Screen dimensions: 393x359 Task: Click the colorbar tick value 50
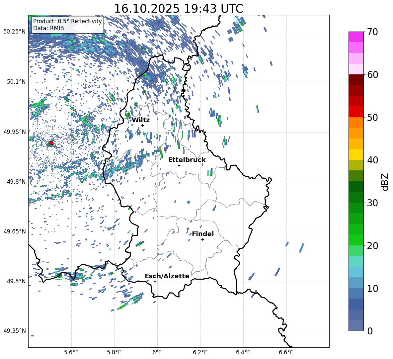coord(372,118)
